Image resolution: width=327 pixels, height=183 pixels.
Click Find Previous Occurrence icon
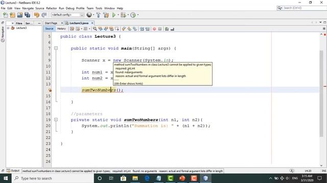tap(100, 29)
